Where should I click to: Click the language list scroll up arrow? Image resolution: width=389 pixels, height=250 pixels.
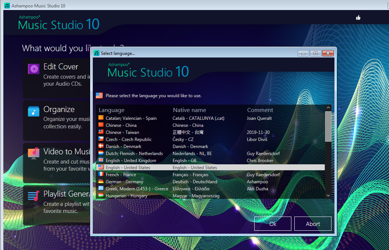(x=328, y=108)
